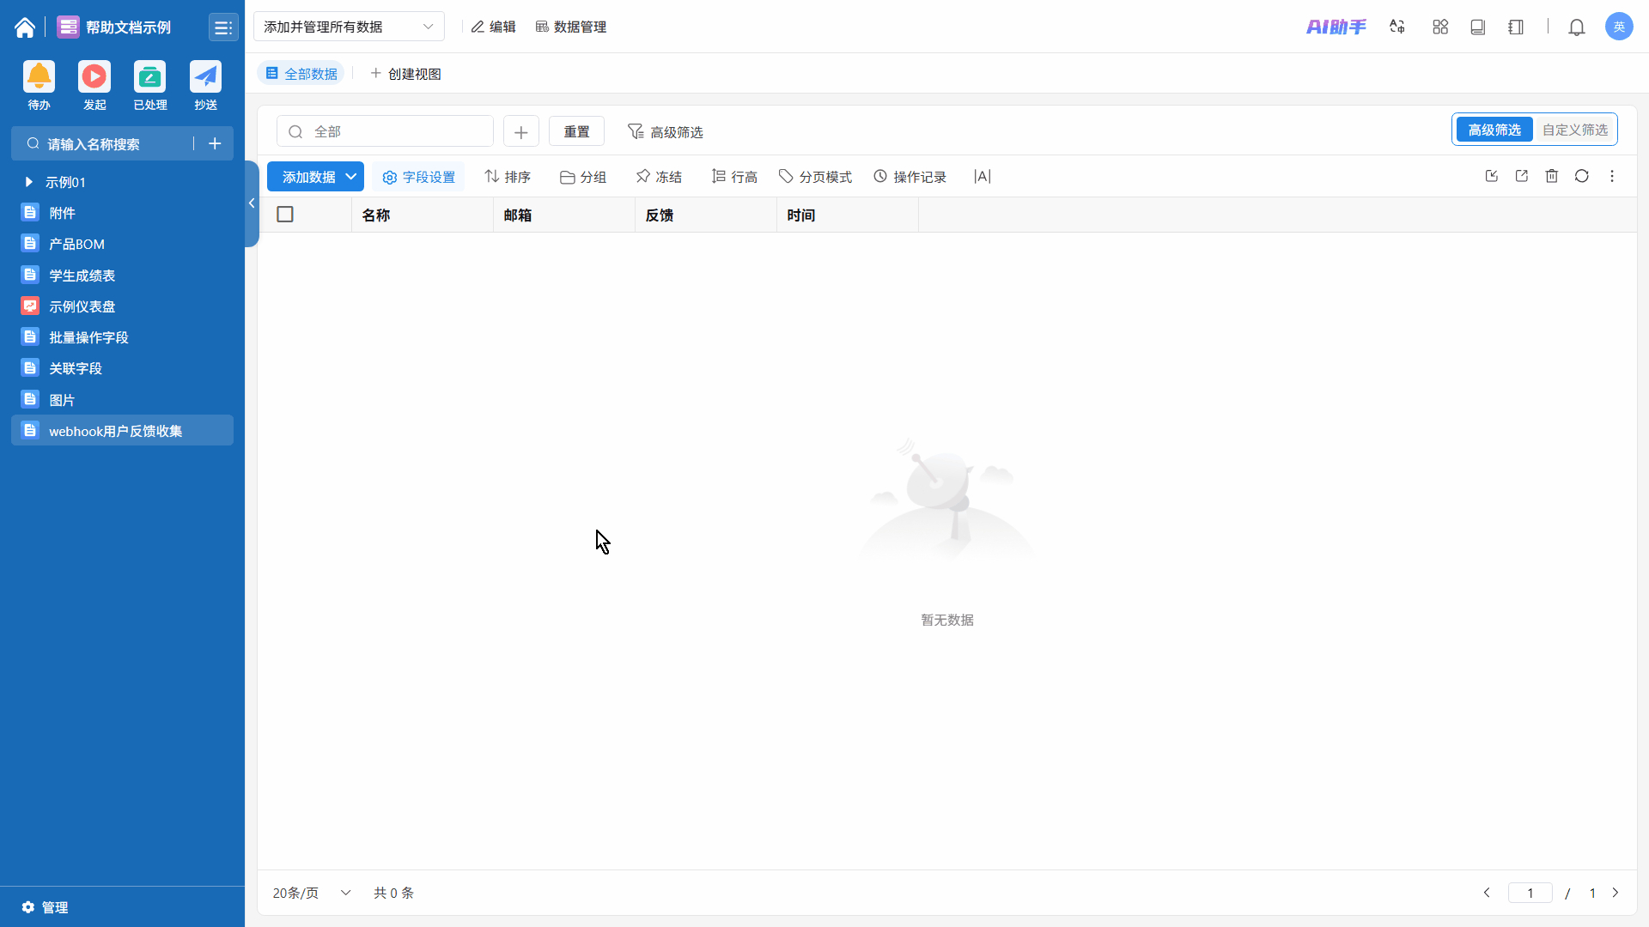Expand the 示例01 tree folder
The height and width of the screenshot is (927, 1649).
pos(29,182)
